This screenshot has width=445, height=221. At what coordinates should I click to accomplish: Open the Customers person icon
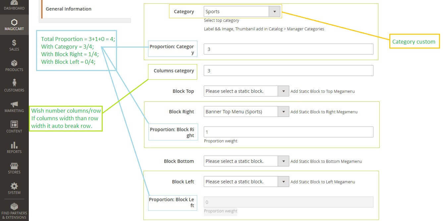(14, 83)
